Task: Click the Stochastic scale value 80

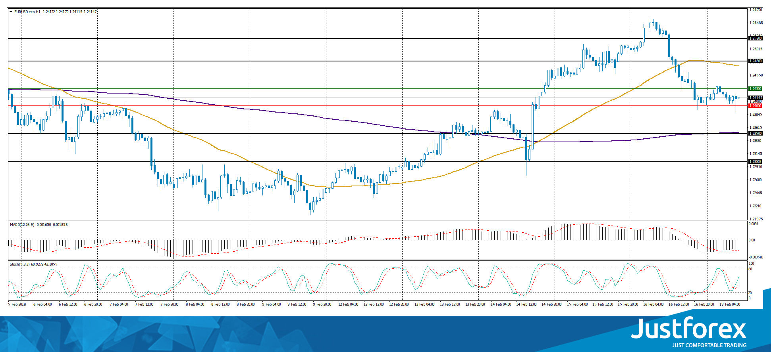Action: [x=750, y=269]
